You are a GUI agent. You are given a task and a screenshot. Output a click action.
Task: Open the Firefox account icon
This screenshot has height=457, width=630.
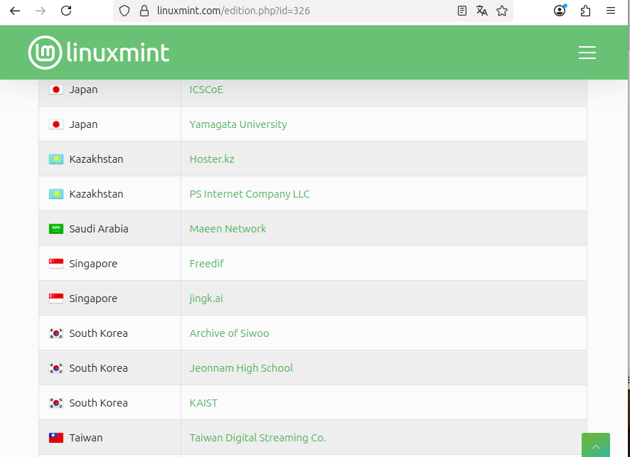pyautogui.click(x=560, y=11)
